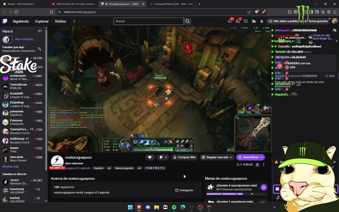
Task: Open Explorar in Twitch navbar
Action: coord(42,21)
